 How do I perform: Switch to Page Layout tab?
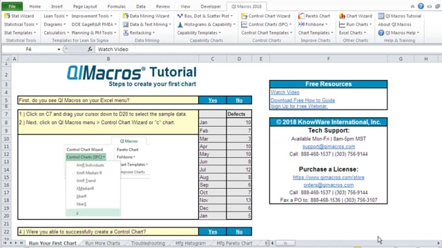tap(85, 6)
